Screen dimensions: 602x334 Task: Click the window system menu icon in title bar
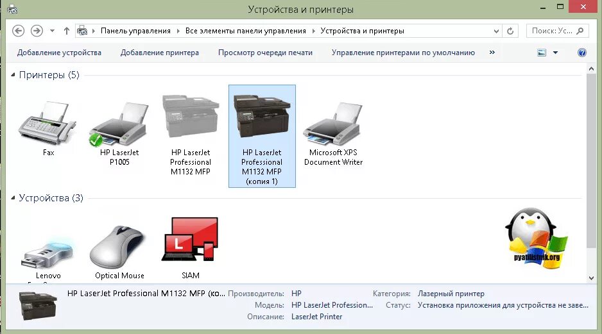(x=12, y=9)
